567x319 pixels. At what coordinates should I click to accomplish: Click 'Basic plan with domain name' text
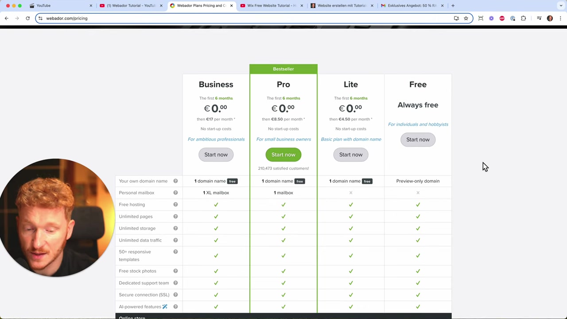[x=351, y=139]
